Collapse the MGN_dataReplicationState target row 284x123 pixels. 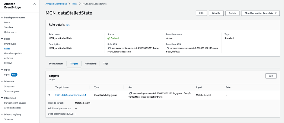(x=49, y=95)
